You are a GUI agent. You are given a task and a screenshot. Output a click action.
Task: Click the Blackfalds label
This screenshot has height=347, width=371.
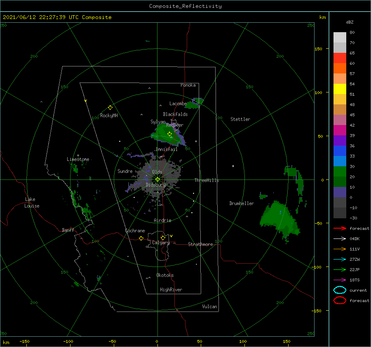175,114
